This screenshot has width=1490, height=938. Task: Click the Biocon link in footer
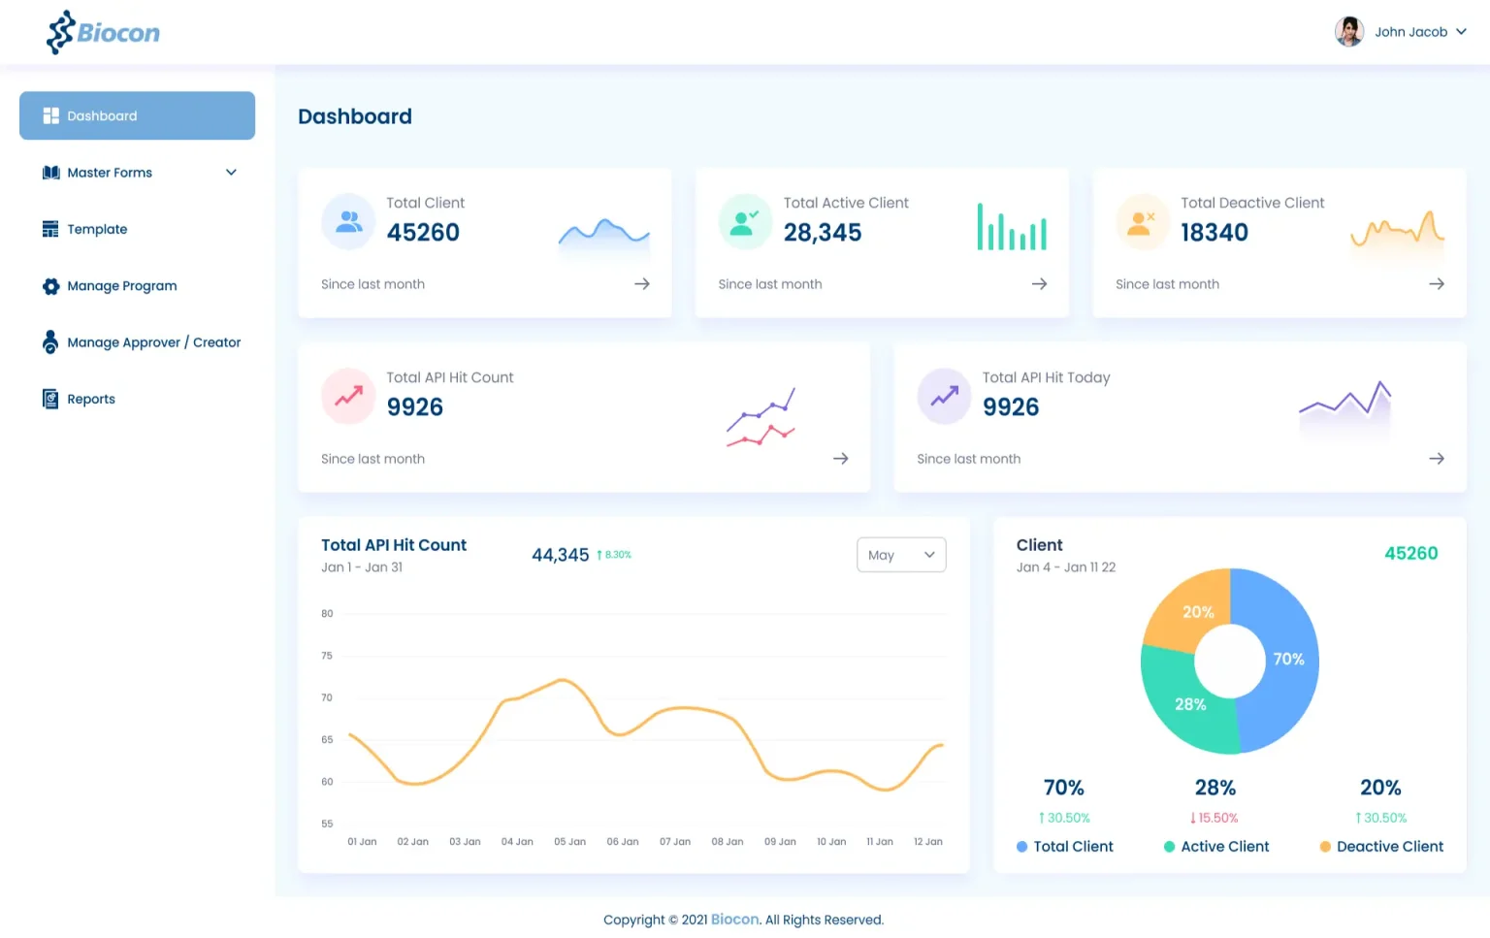[734, 920]
